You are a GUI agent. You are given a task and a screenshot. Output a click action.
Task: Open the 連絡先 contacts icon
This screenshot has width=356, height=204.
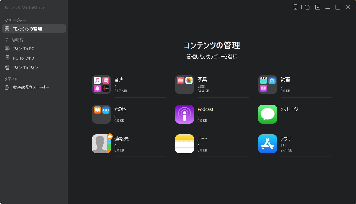pos(101,144)
